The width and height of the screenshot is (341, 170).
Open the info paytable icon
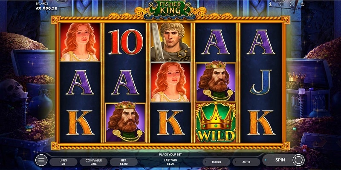coord(270,4)
